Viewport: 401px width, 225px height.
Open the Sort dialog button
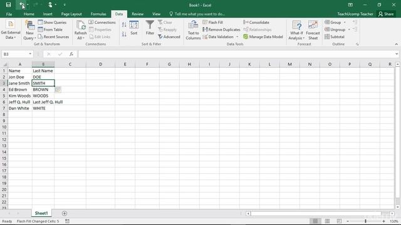point(133,27)
